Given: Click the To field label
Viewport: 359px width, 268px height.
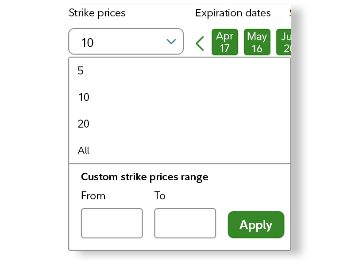Looking at the screenshot, I should click(160, 196).
